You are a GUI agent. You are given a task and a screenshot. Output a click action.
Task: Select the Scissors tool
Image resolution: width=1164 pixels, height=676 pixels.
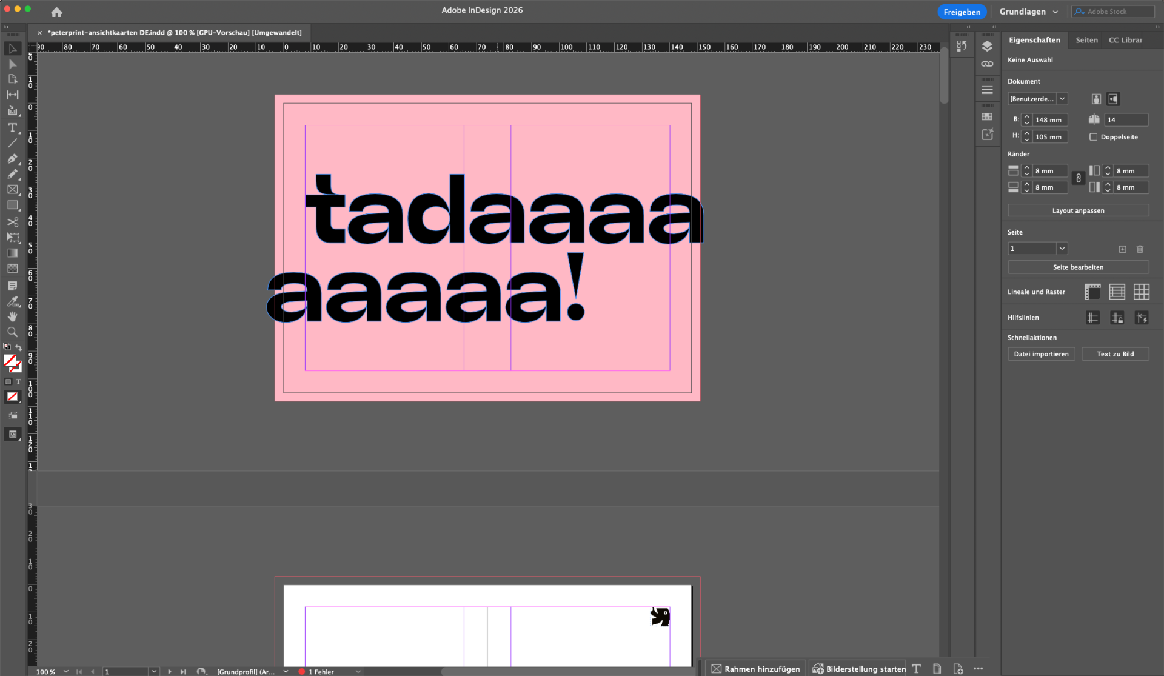(x=12, y=222)
